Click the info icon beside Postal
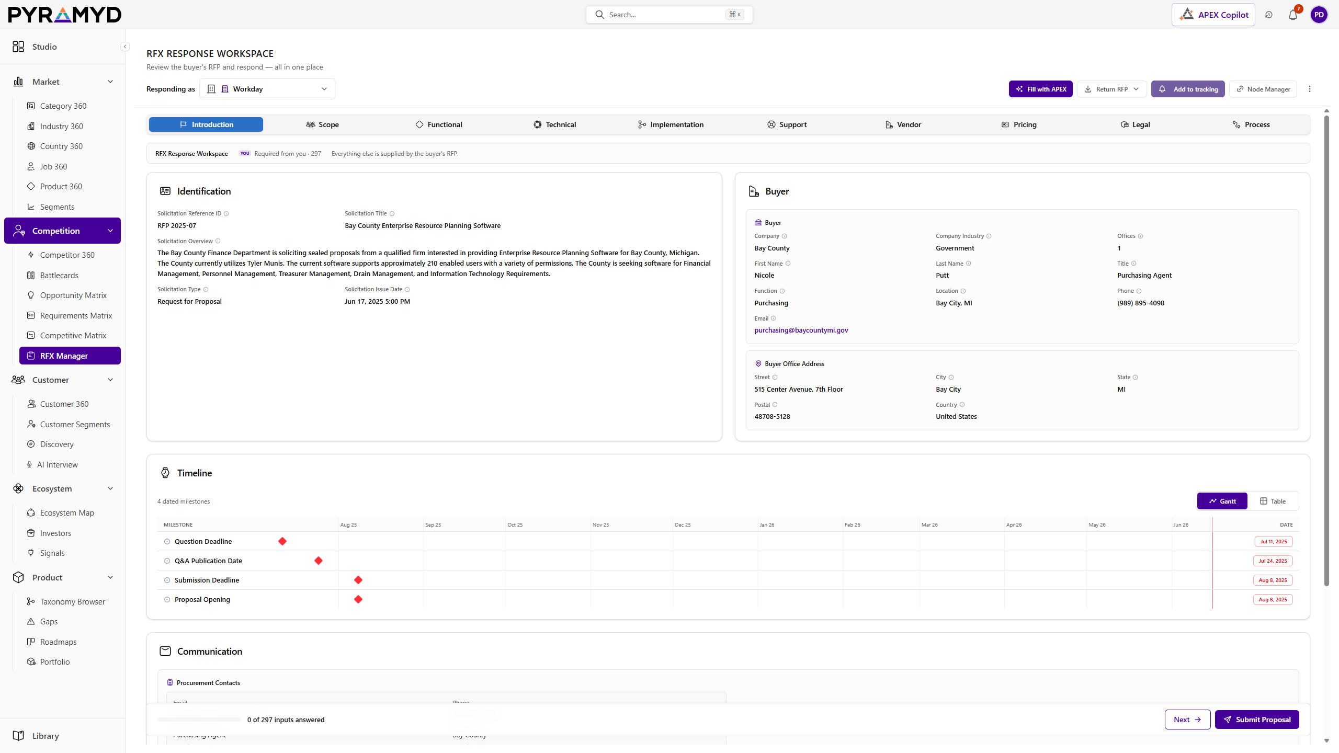This screenshot has height=753, width=1339. pyautogui.click(x=775, y=405)
